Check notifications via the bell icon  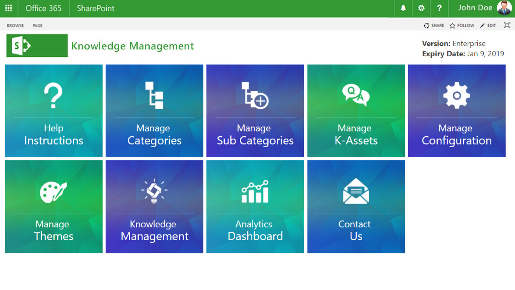pyautogui.click(x=403, y=8)
